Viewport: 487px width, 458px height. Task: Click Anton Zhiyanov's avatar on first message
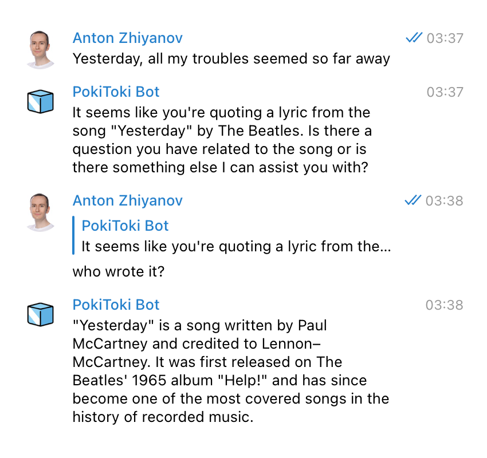[x=40, y=50]
